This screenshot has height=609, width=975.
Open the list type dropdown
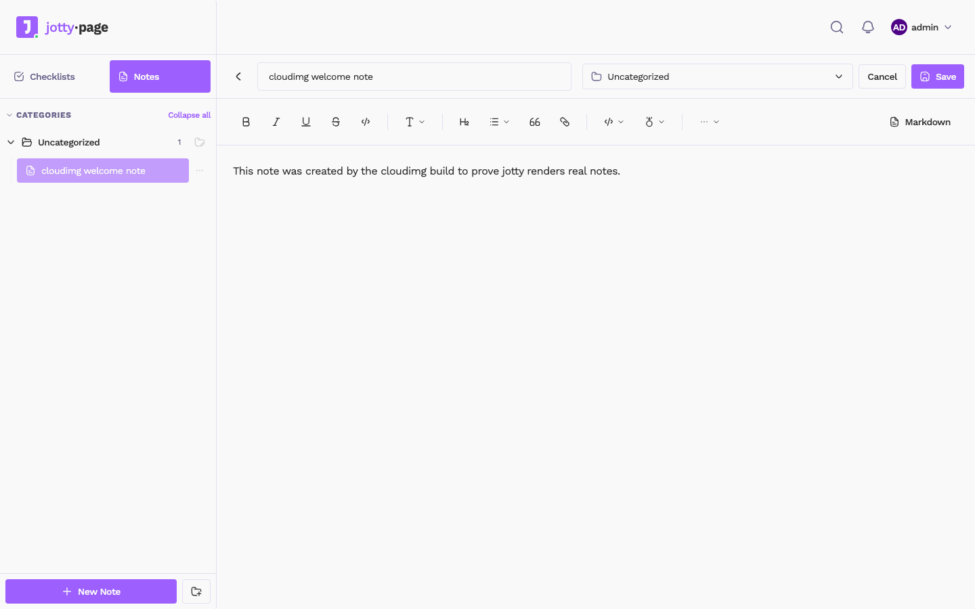(500, 122)
